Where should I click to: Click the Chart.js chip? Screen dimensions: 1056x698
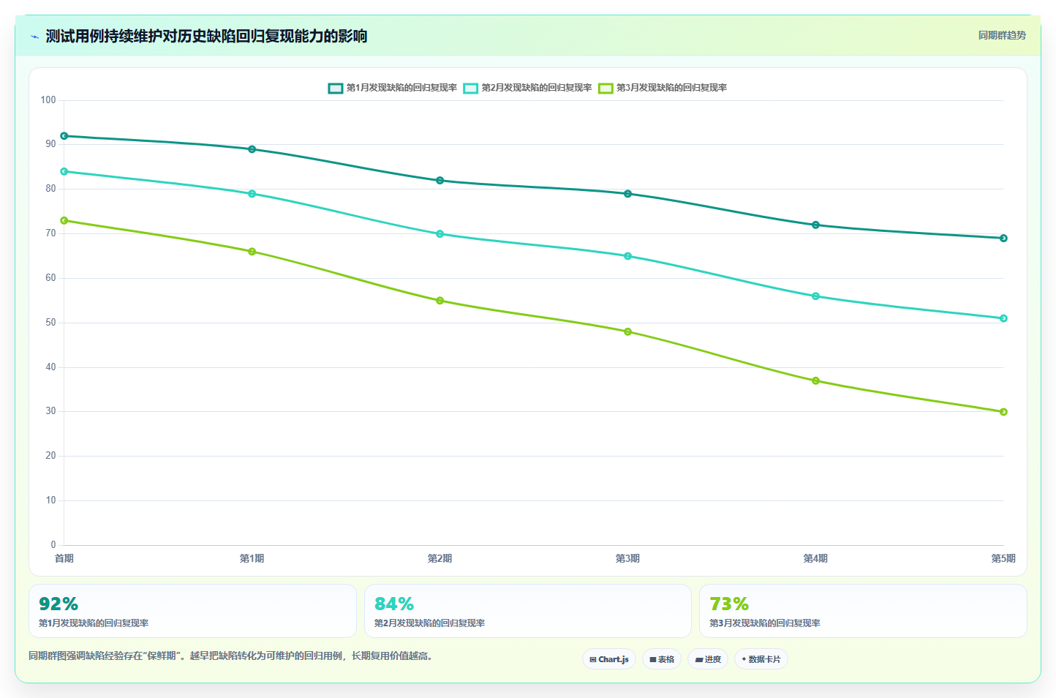(x=609, y=659)
